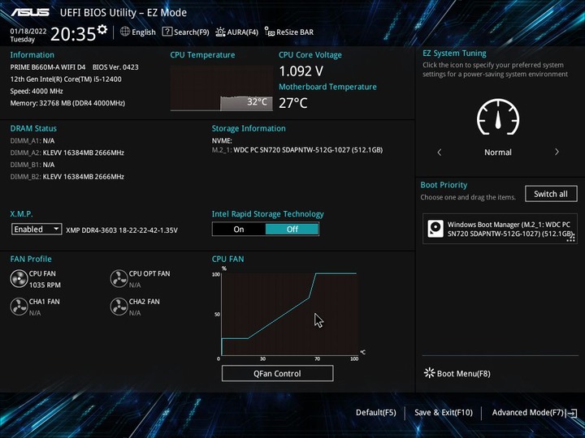The height and width of the screenshot is (438, 585).
Task: Open the X.M.P. Enabled dropdown
Action: tap(37, 229)
